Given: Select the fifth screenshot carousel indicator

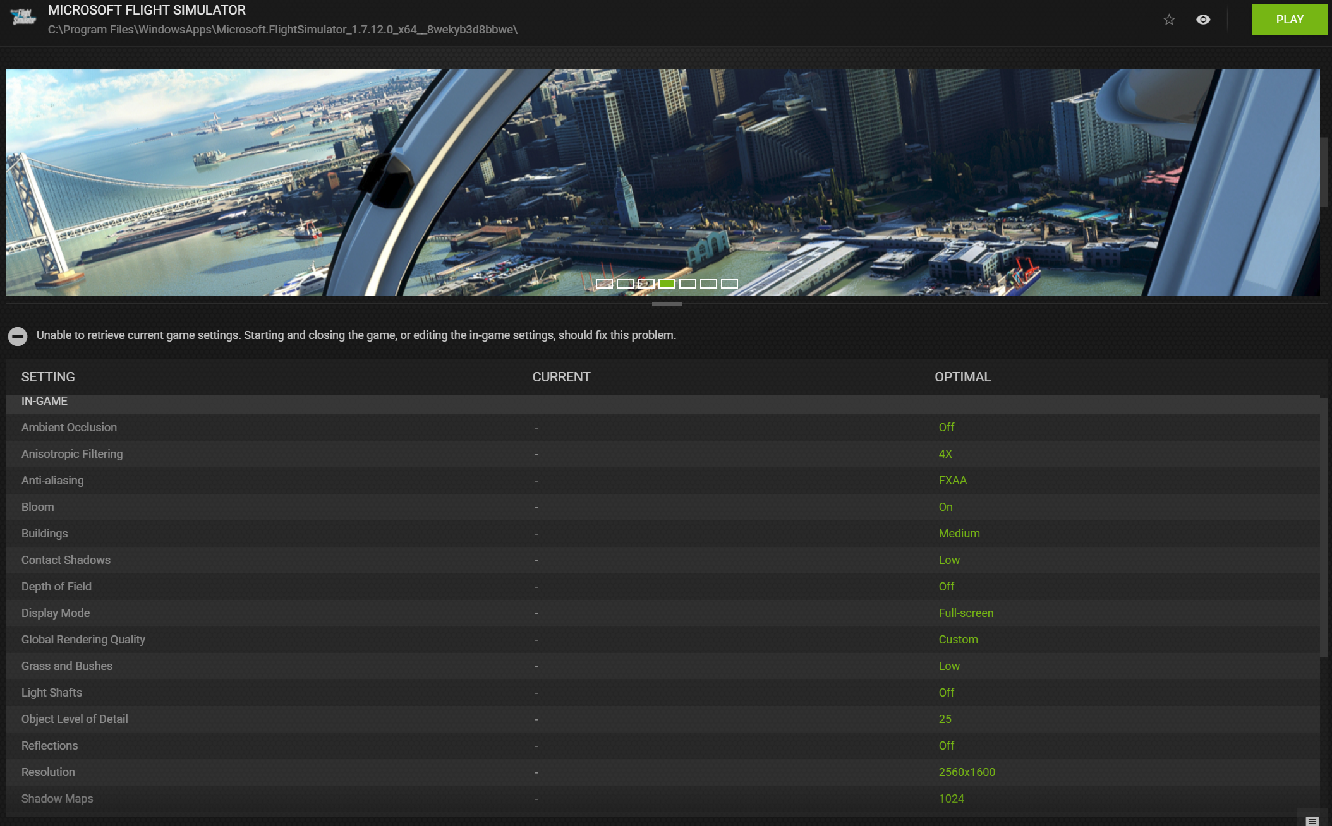Looking at the screenshot, I should click(687, 284).
